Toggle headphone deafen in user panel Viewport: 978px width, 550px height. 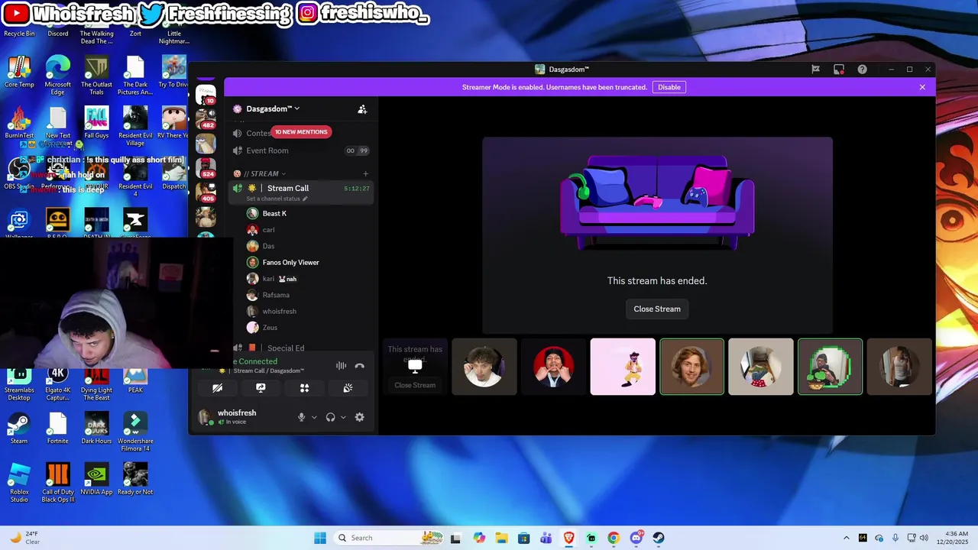point(330,417)
